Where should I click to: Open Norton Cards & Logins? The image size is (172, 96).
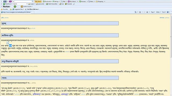point(26,6)
